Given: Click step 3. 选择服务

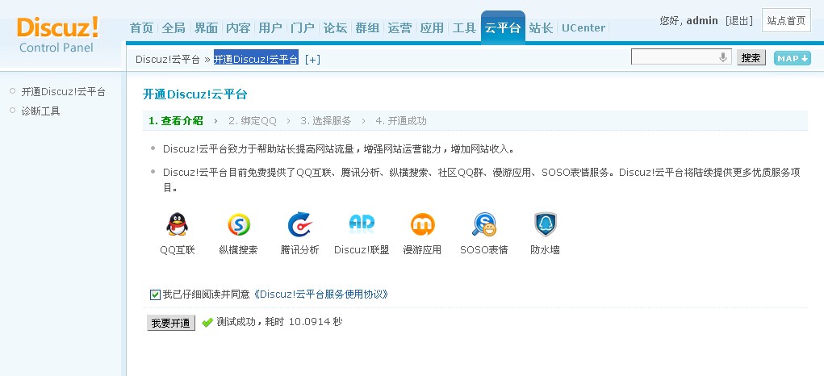Looking at the screenshot, I should tap(326, 121).
